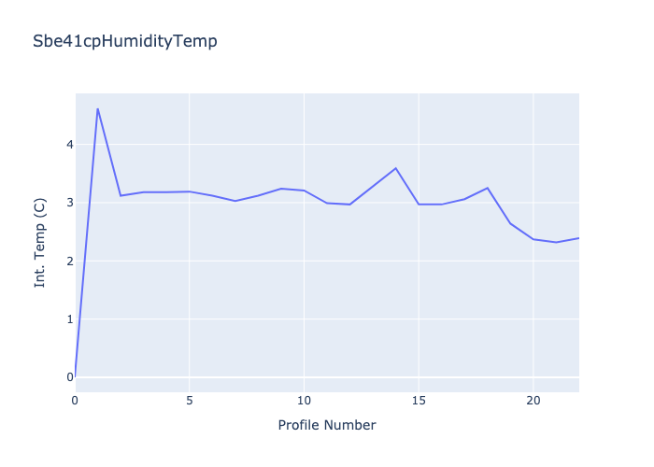The height and width of the screenshot is (467, 654).
Task: Click y-axis tick label 0
Action: pyautogui.click(x=68, y=377)
